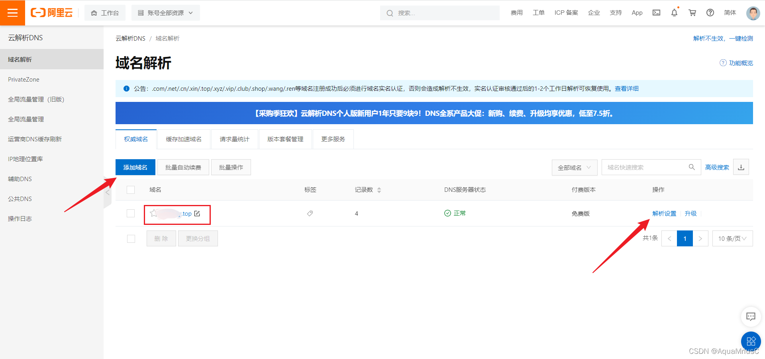
Task: Open 域名解析 in sidebar
Action: tap(52, 59)
